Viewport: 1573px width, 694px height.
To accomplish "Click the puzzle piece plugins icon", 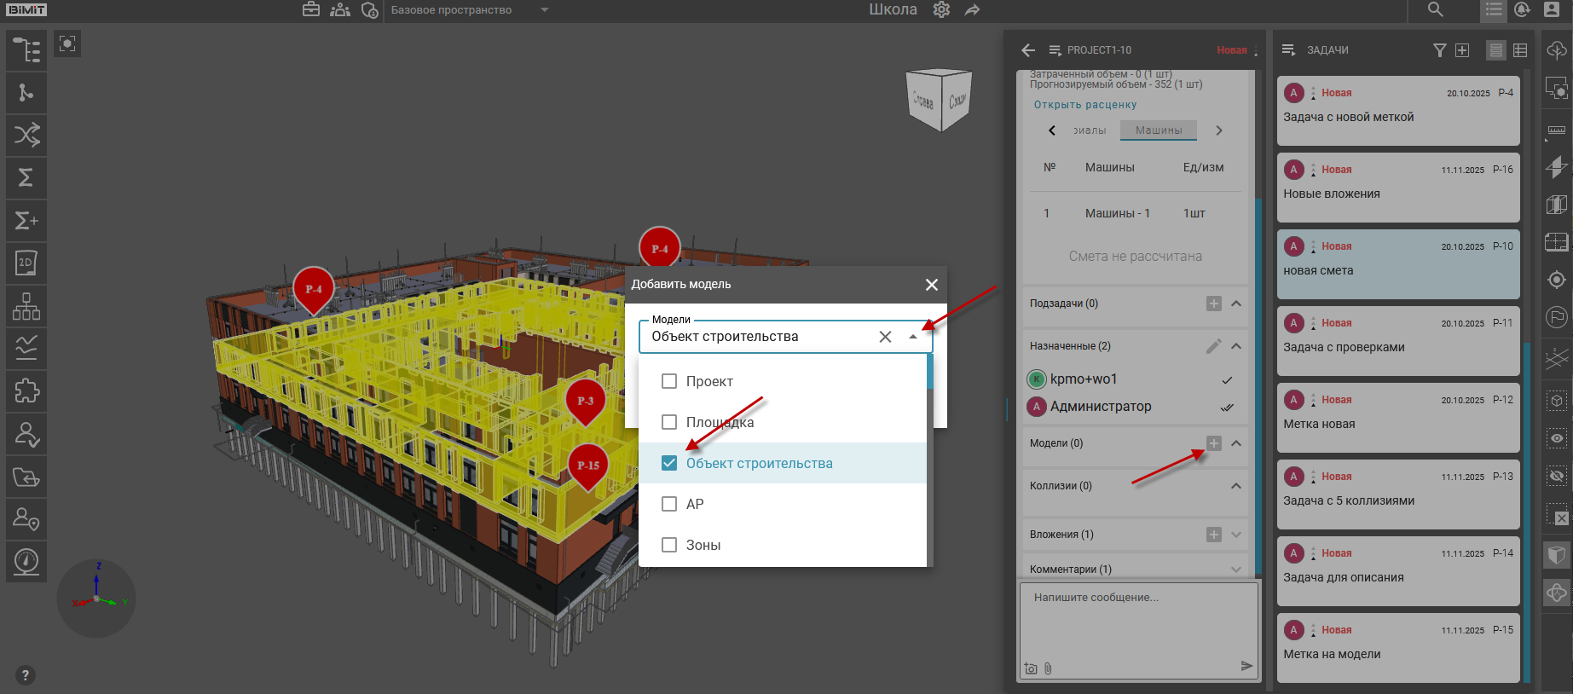I will tap(26, 390).
